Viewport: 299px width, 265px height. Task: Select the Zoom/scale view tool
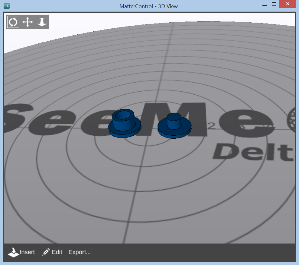coord(42,22)
